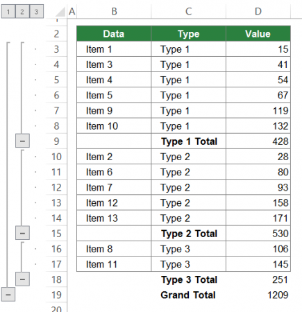Select the cell with value 530
The width and height of the screenshot is (302, 312).
click(258, 234)
